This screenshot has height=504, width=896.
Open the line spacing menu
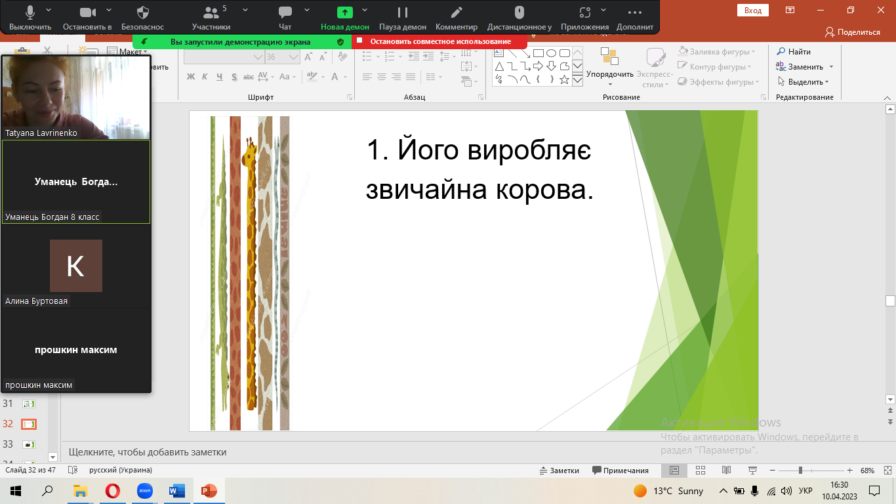pos(447,57)
